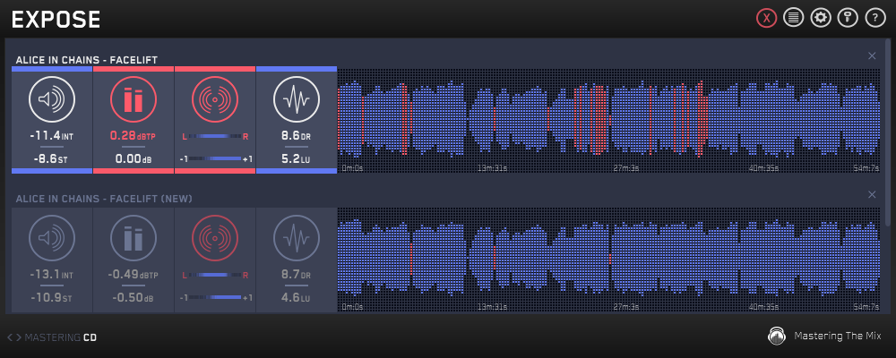This screenshot has height=358, width=896.
Task: Open help with the question mark icon
Action: (x=874, y=18)
